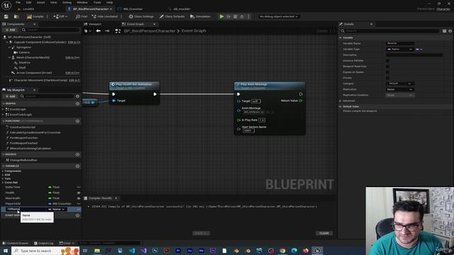This screenshot has width=454, height=255.
Task: Add new graph with plus in GRAPHS row
Action: [77, 103]
